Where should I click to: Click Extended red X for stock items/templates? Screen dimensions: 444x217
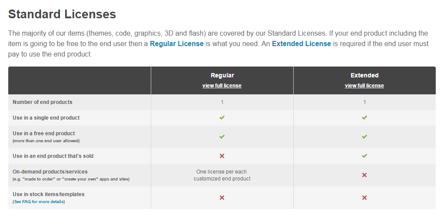pyautogui.click(x=364, y=197)
